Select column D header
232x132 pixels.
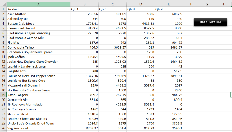click(x=141, y=4)
